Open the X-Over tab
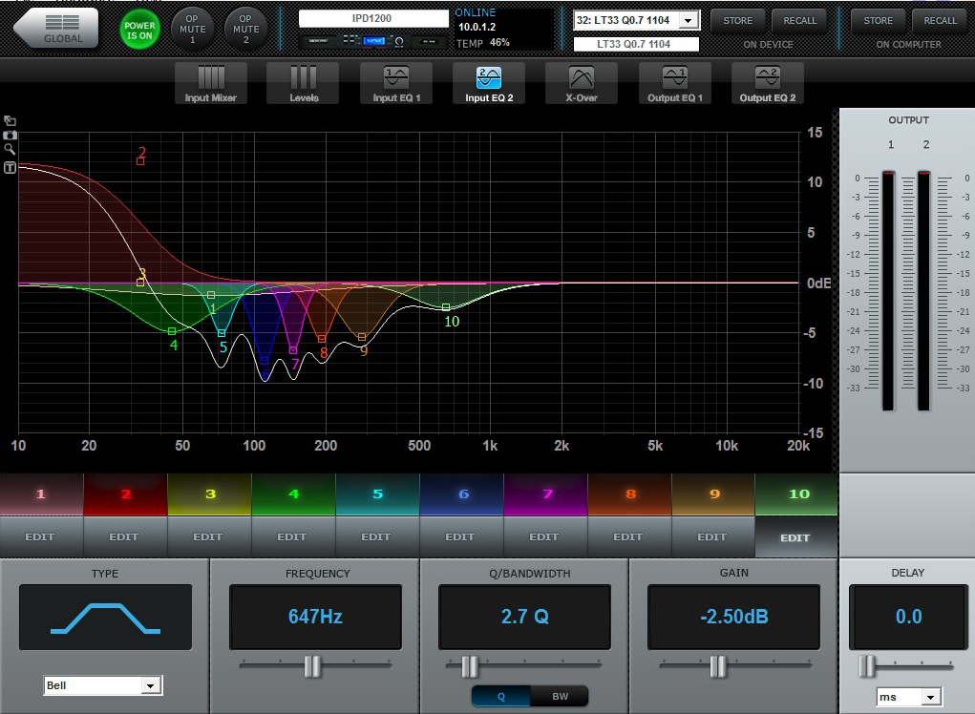 tap(582, 83)
